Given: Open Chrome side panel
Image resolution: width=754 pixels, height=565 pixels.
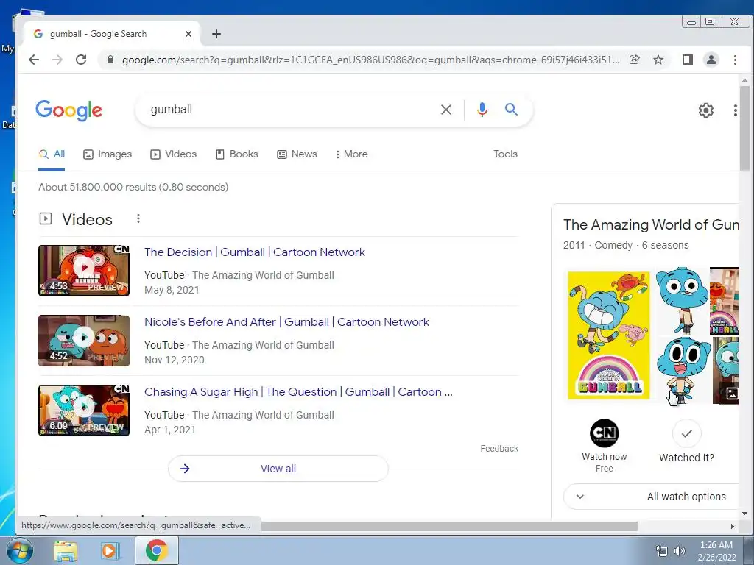Looking at the screenshot, I should [x=687, y=60].
